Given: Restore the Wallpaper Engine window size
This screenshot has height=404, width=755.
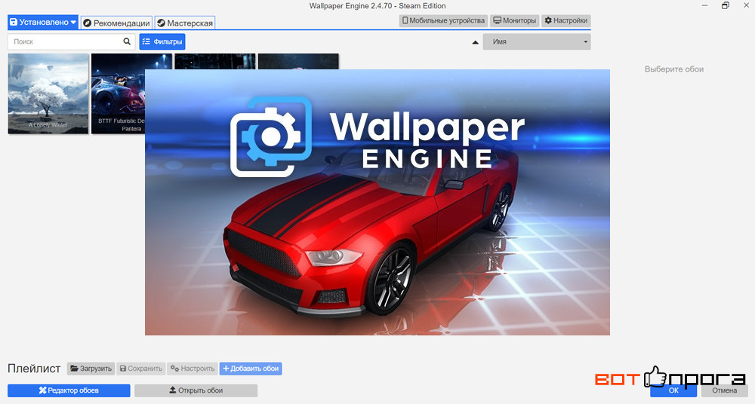Looking at the screenshot, I should (725, 6).
